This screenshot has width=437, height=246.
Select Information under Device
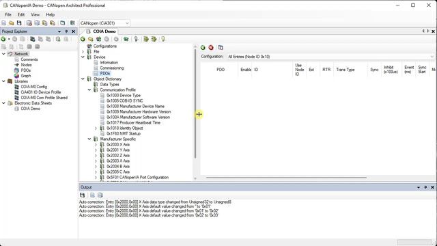pos(109,62)
